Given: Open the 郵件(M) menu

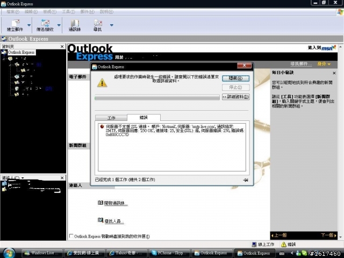Looking at the screenshot, I should 87,12.
